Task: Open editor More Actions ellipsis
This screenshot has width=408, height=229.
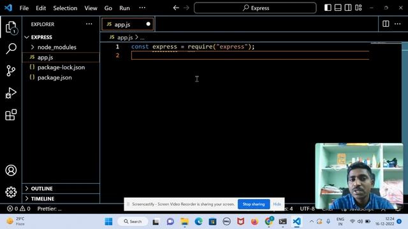Action: pyautogui.click(x=398, y=24)
